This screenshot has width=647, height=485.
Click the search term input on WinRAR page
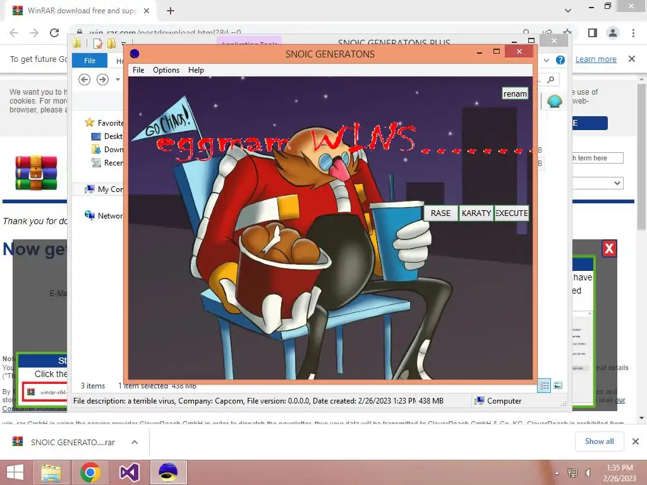click(598, 158)
